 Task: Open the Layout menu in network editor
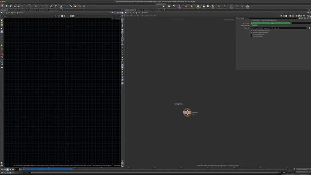[x=147, y=16]
